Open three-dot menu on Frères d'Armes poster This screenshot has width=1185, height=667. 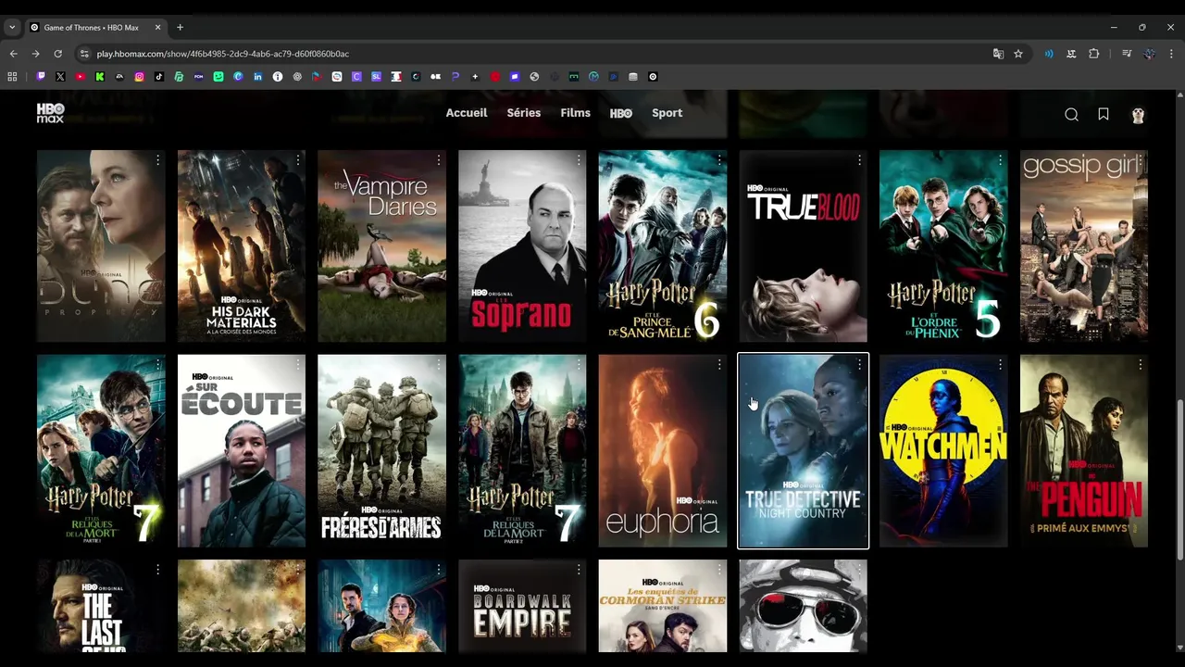[x=439, y=365]
